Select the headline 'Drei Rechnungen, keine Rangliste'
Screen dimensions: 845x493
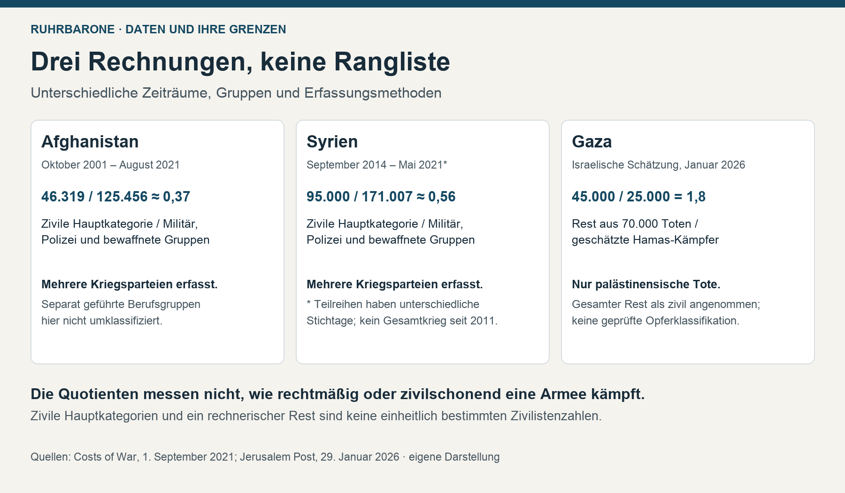[240, 62]
